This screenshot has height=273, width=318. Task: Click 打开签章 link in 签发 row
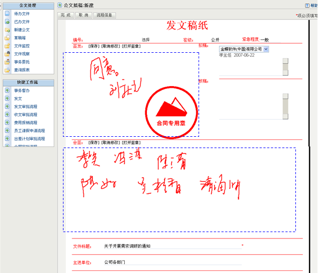pos(131,46)
